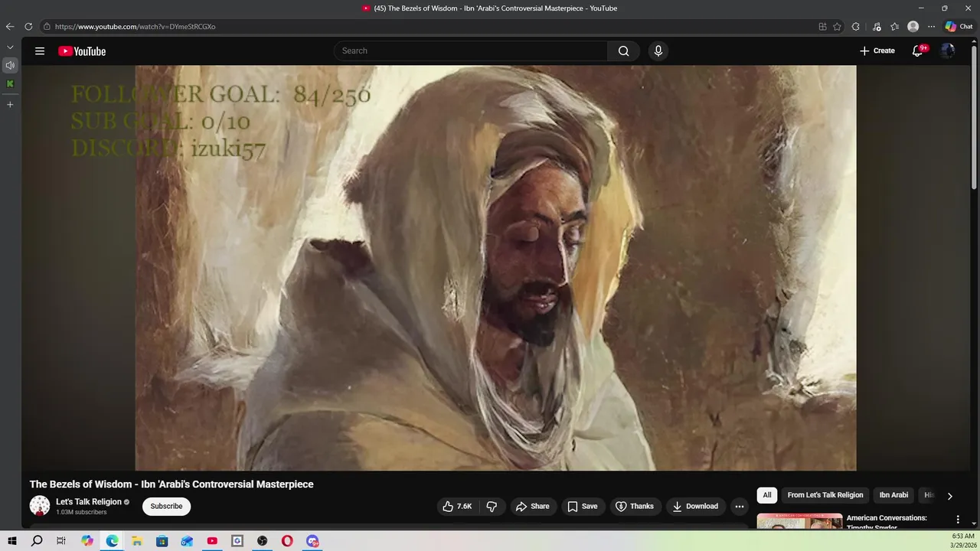Go to the YouTube home logo
The image size is (980, 551).
[82, 51]
